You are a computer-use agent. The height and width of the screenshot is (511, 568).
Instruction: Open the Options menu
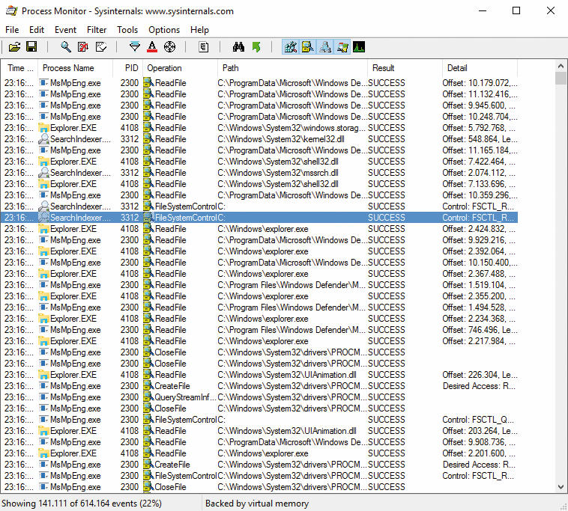[164, 30]
